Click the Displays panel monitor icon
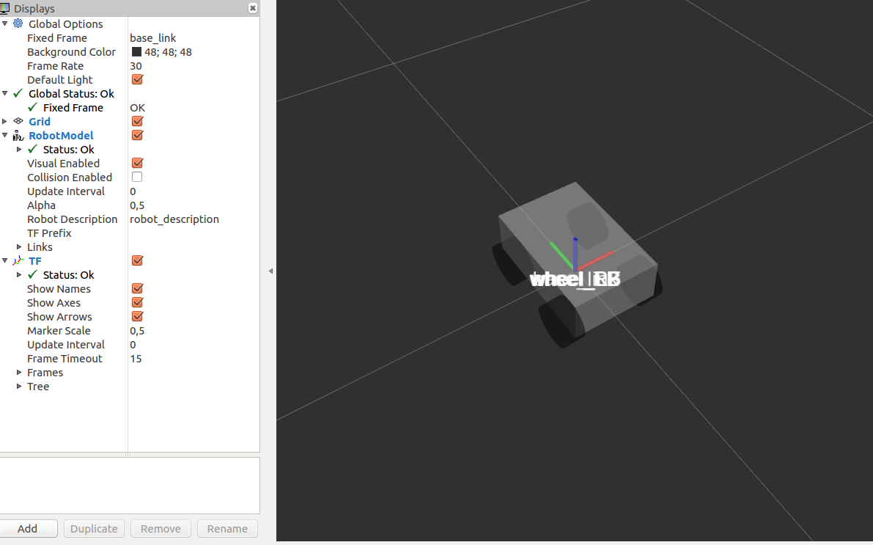This screenshot has height=545, width=873. coord(5,8)
